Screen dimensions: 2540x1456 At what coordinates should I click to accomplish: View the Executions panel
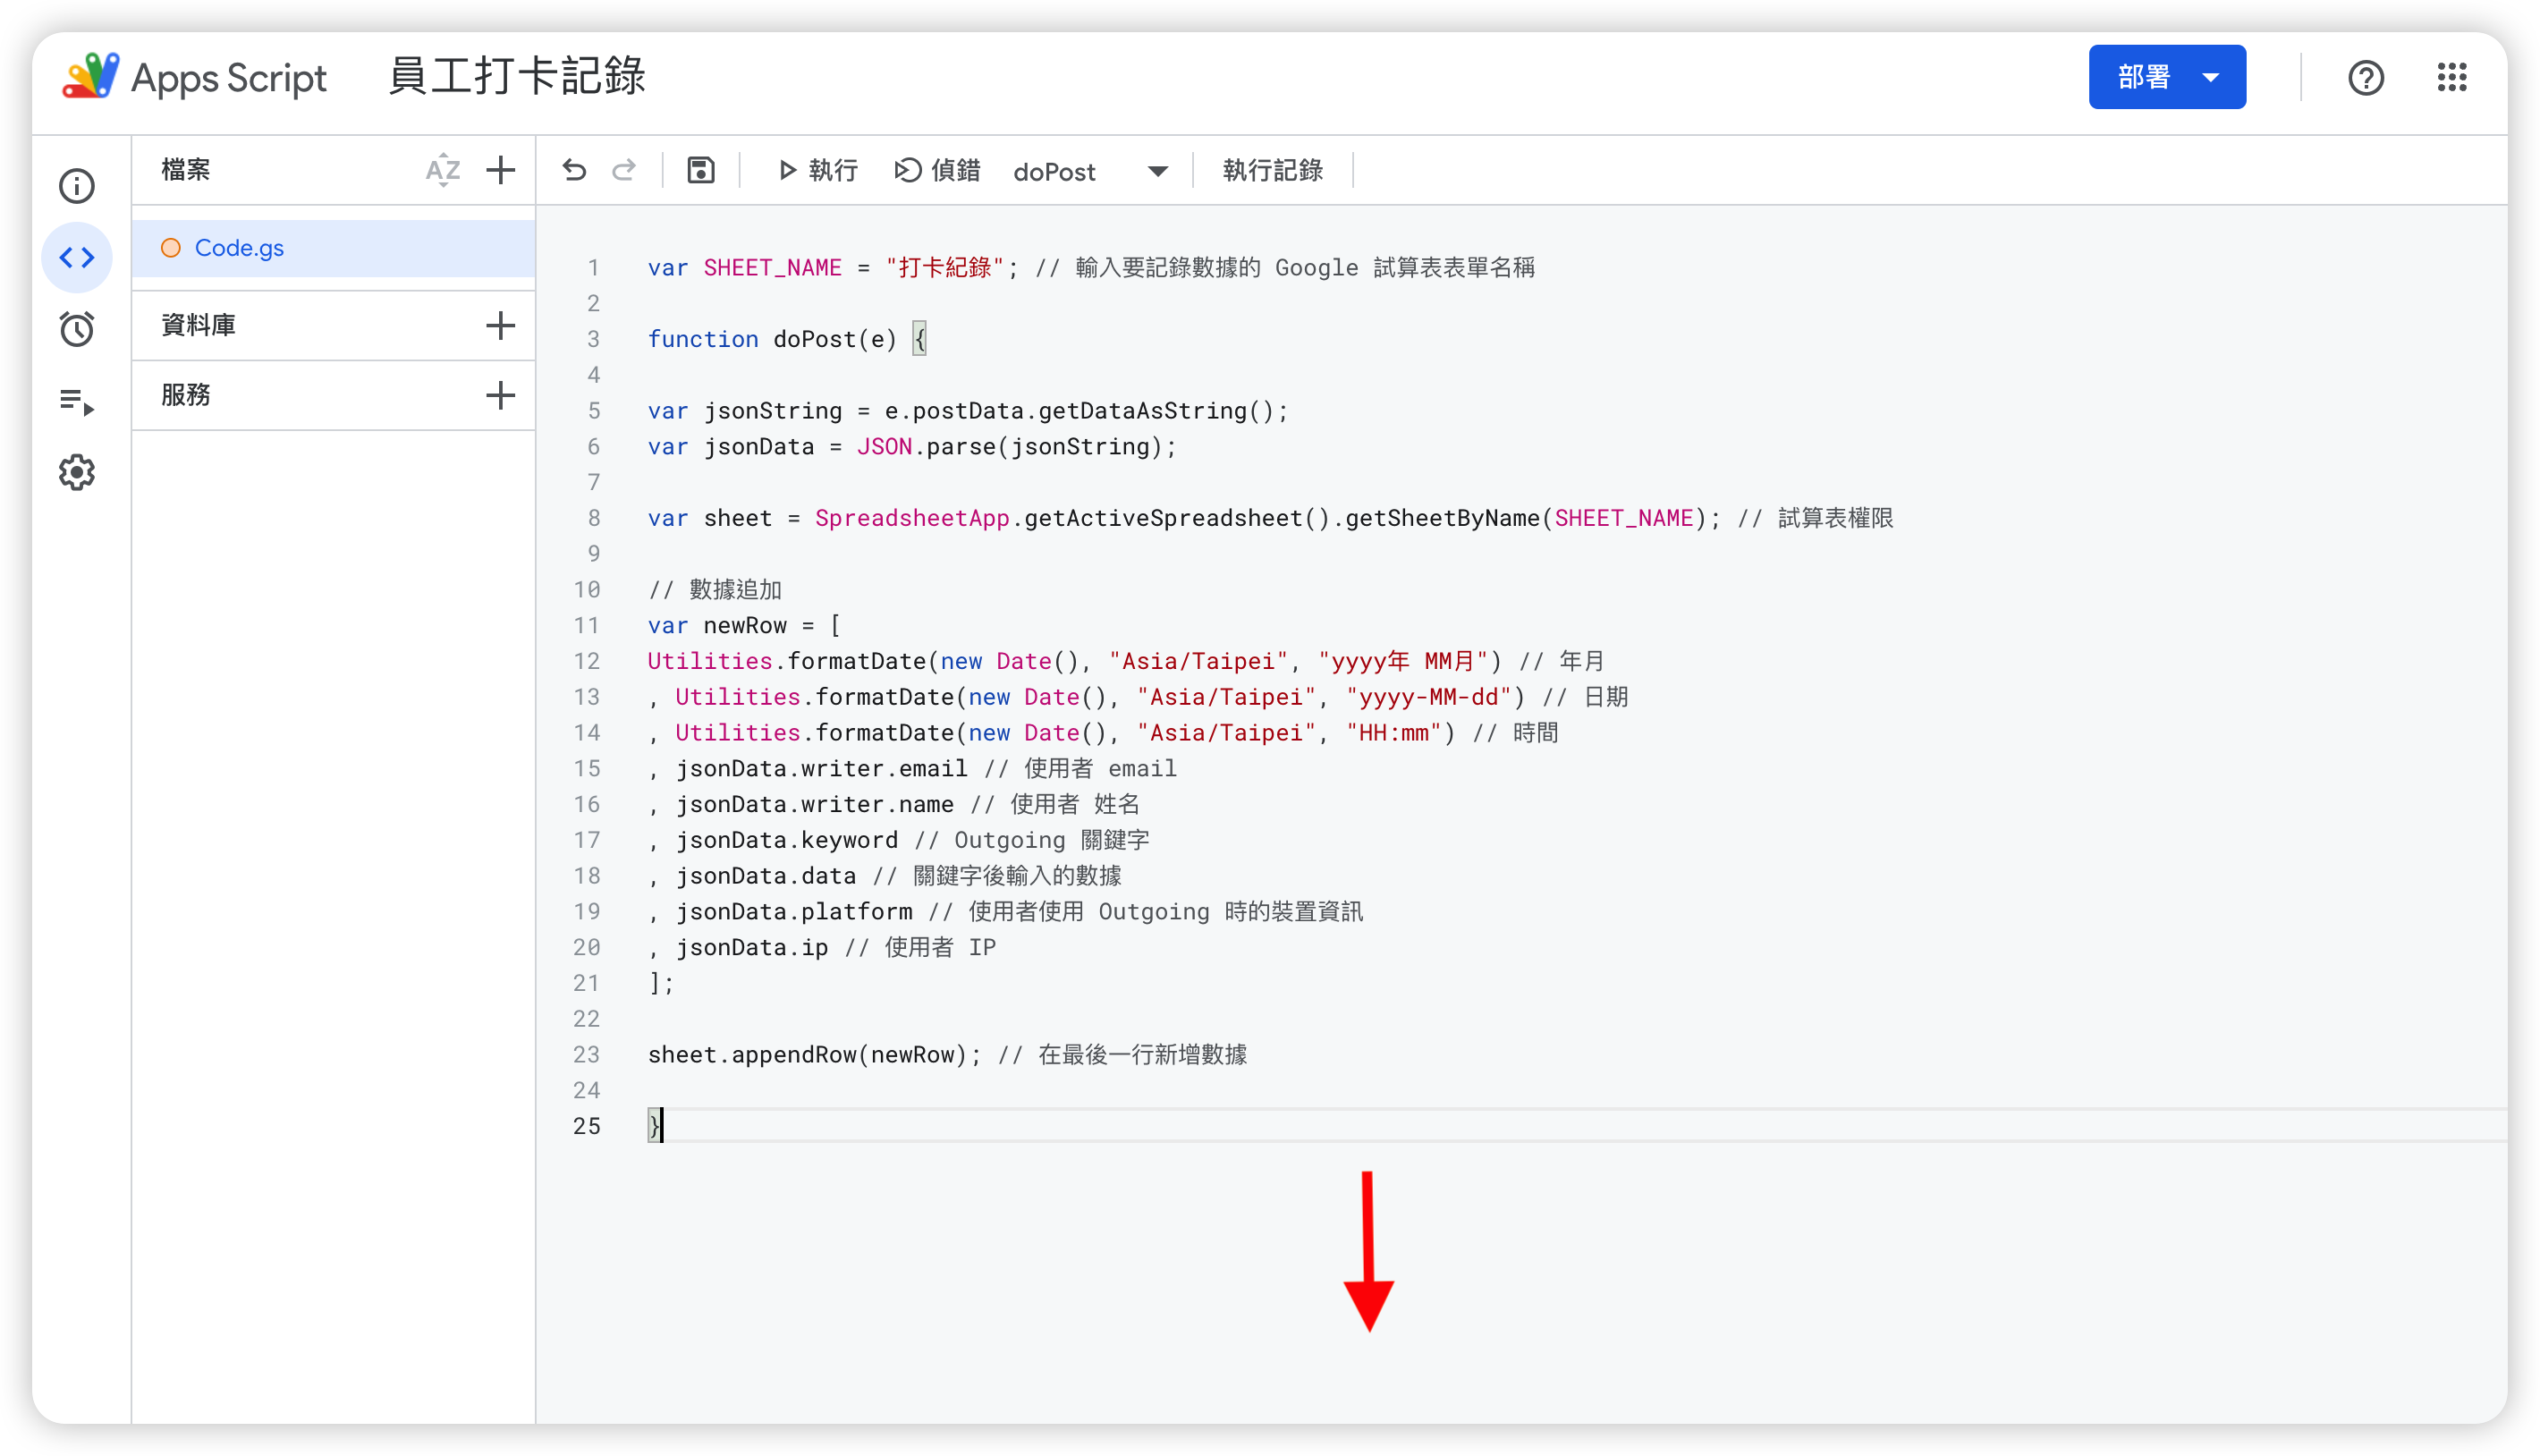pos(77,401)
